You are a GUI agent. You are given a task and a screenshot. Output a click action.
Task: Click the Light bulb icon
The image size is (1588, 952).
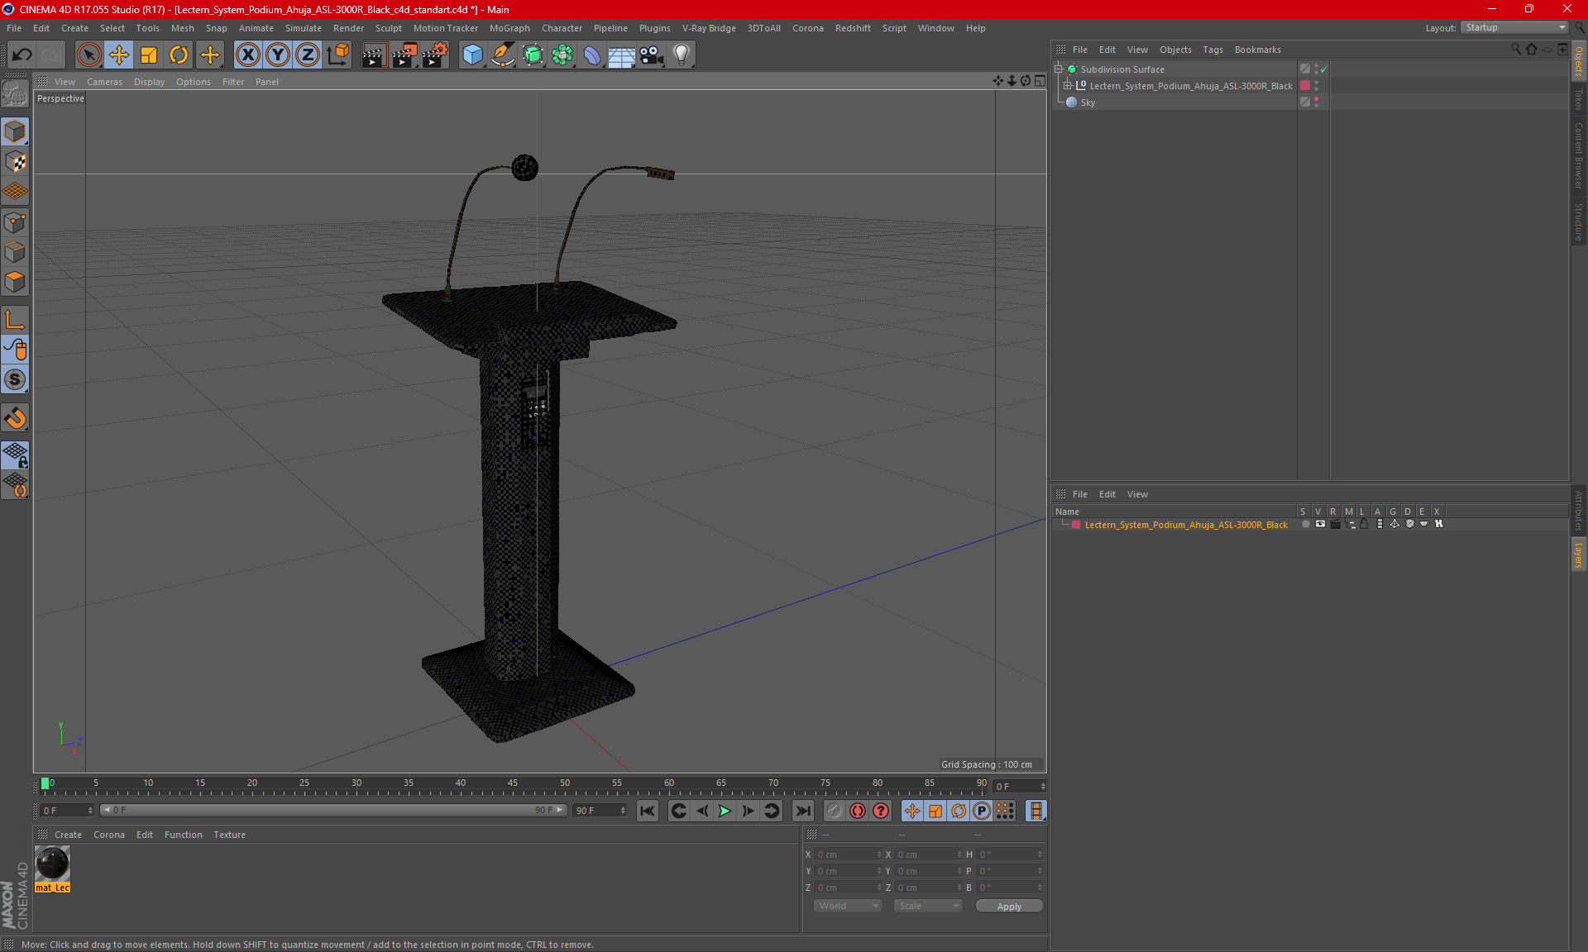click(x=681, y=55)
